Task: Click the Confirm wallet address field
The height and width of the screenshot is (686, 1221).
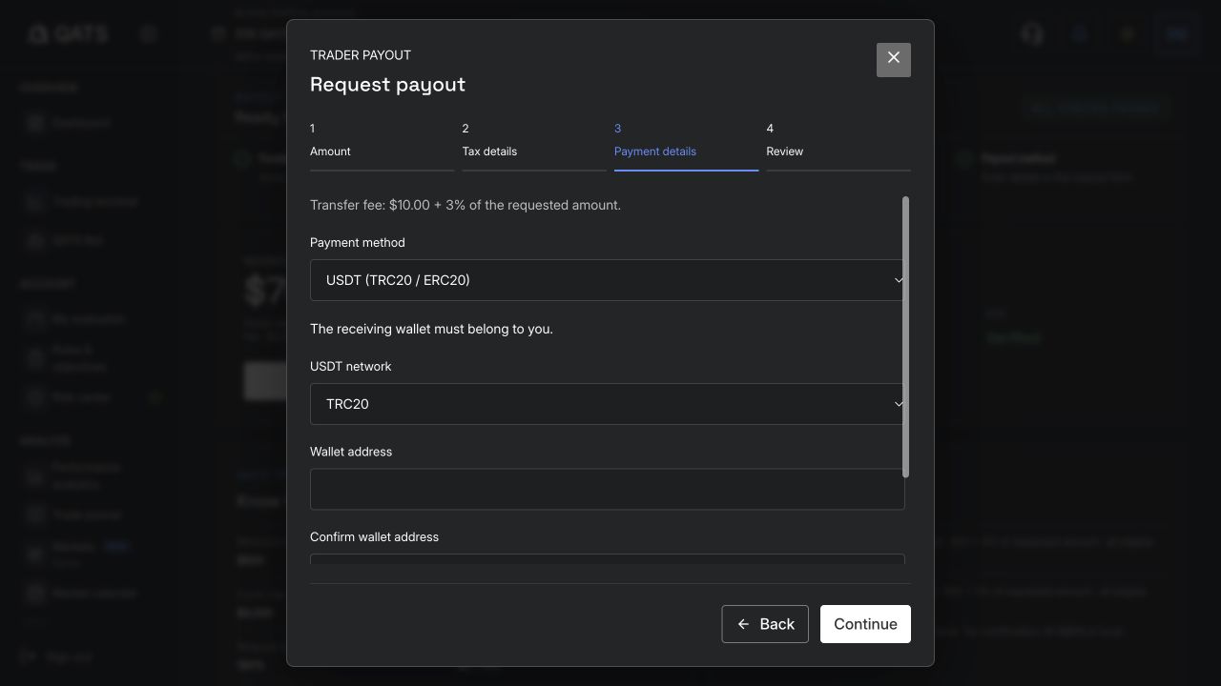Action: coord(607,558)
